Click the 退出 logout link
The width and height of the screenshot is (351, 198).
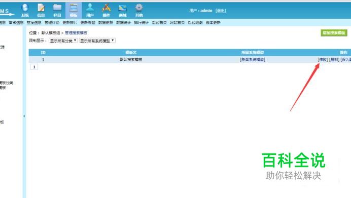[x=221, y=11]
